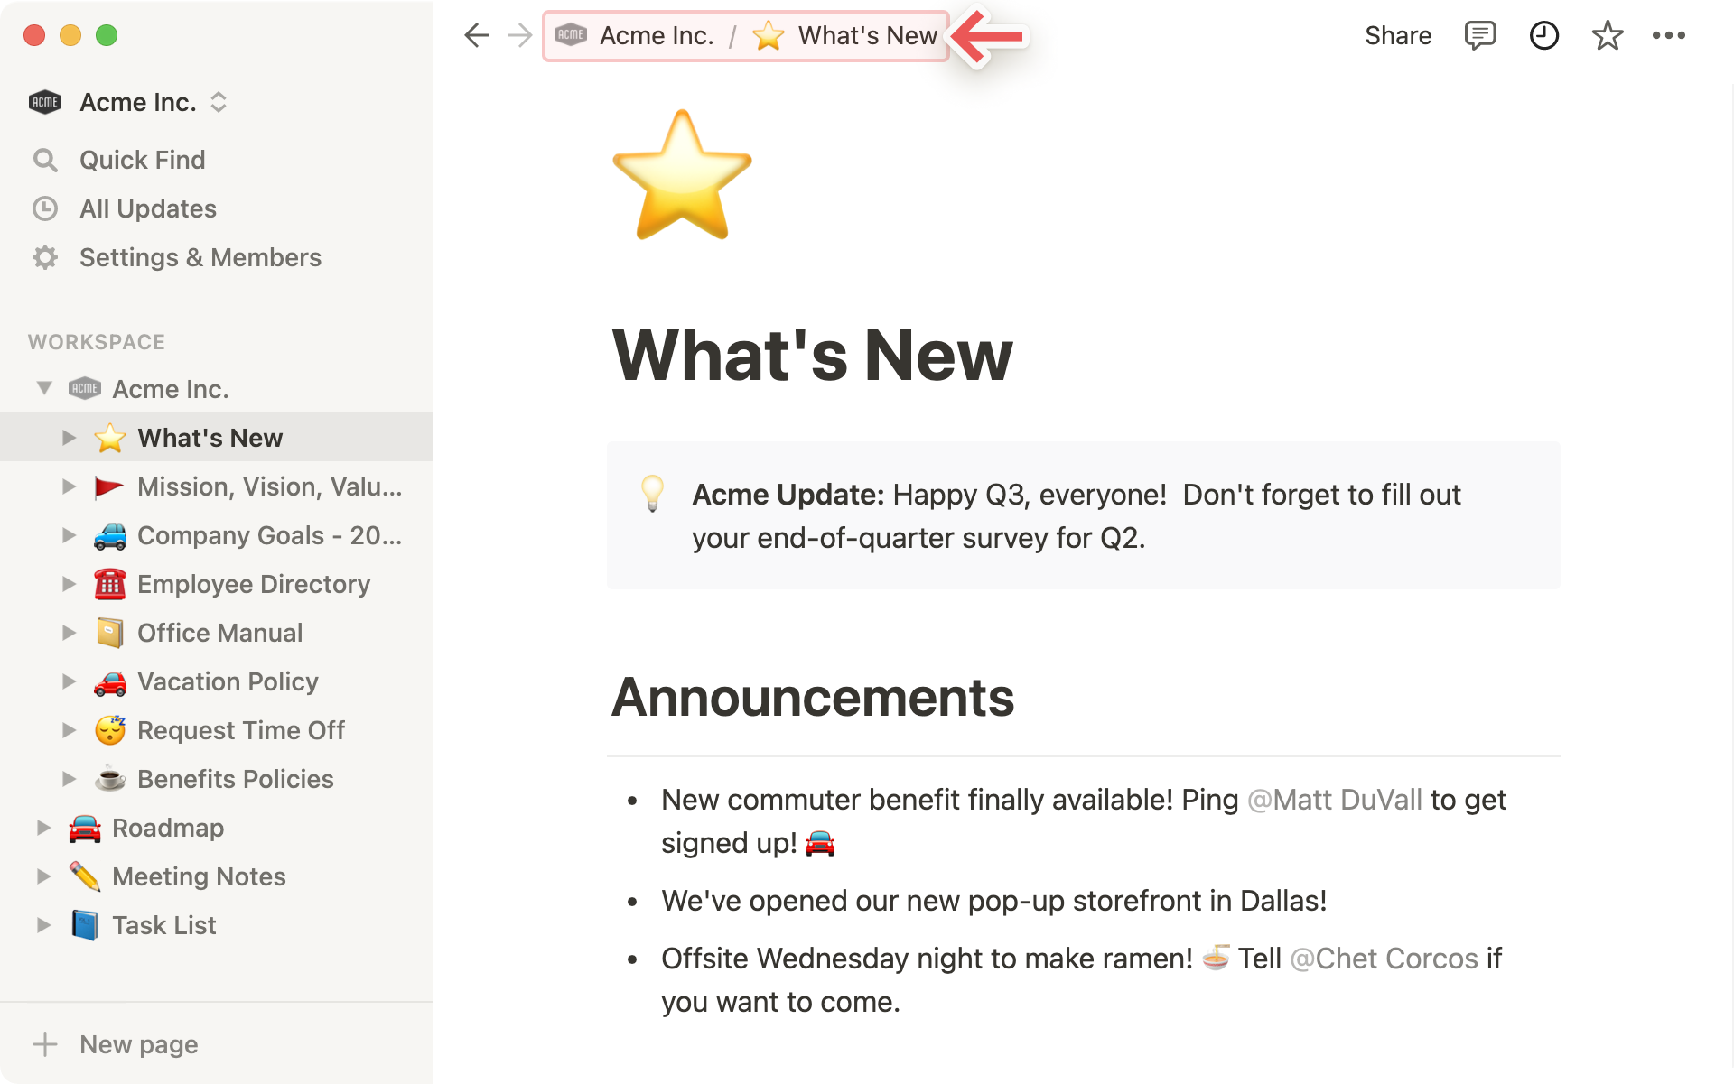Click the Share button
The image size is (1734, 1084).
tap(1397, 36)
